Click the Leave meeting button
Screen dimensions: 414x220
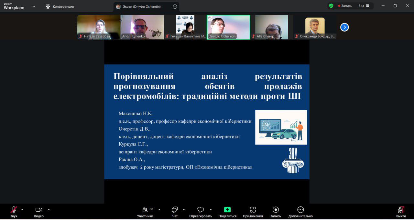pyautogui.click(x=401, y=212)
